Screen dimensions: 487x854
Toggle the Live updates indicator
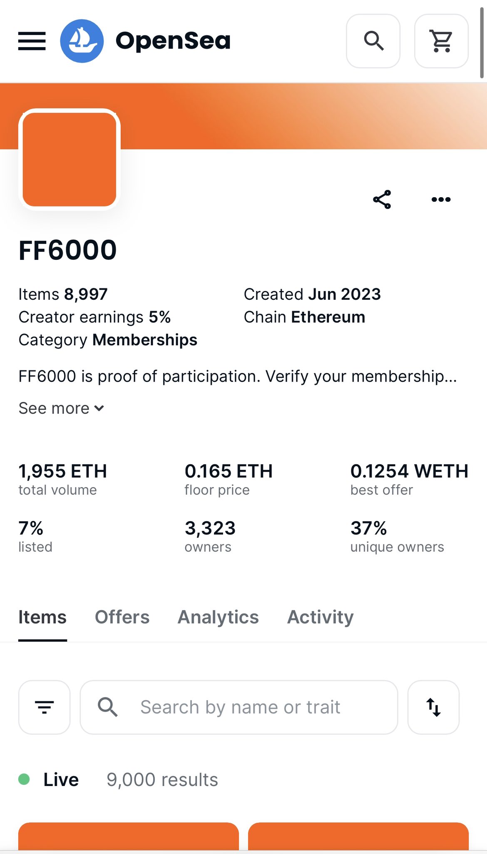click(49, 779)
